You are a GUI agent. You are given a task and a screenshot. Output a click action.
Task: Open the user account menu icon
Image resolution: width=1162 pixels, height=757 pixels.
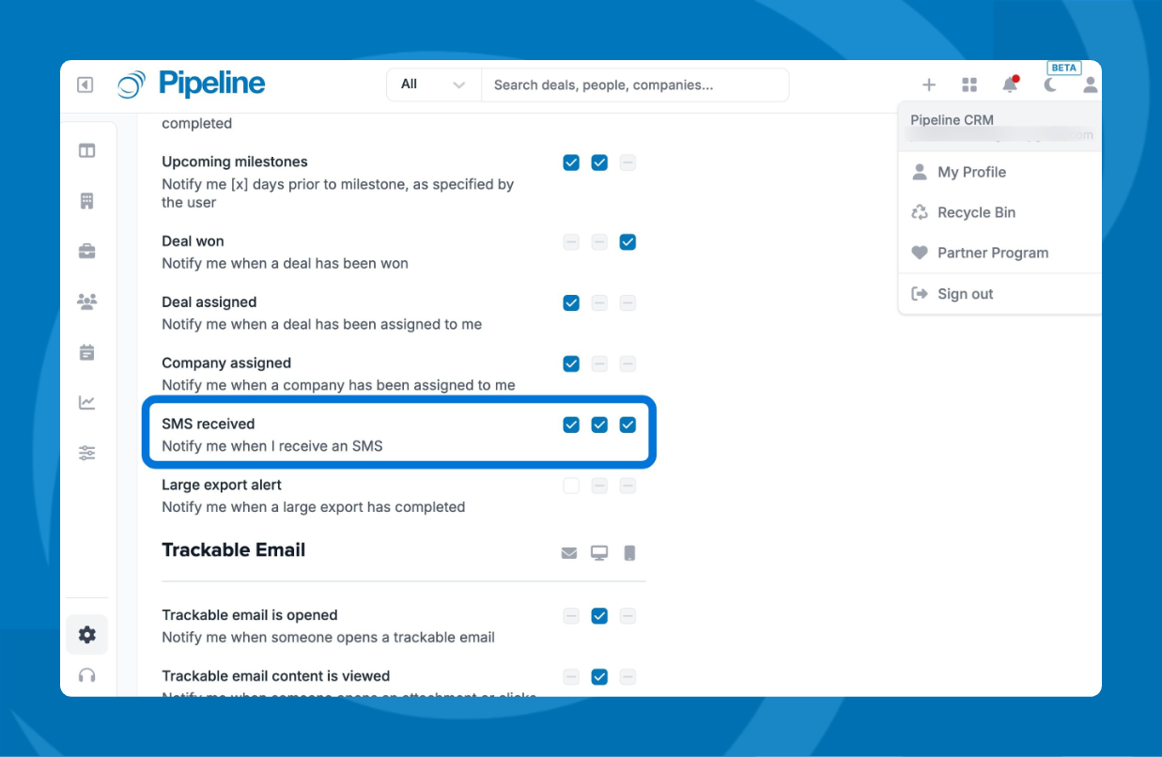click(1090, 85)
